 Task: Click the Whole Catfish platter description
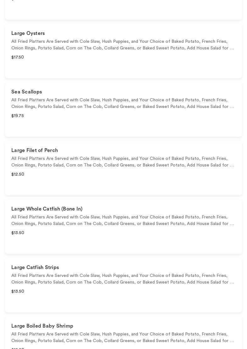pos(123,220)
